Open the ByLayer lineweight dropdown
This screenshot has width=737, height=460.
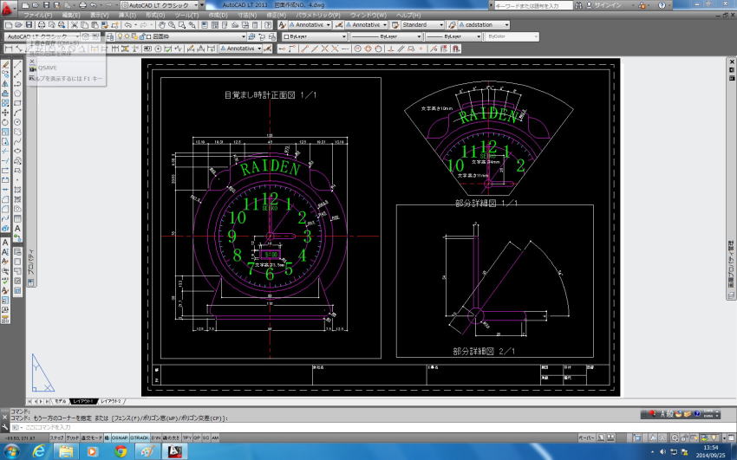[453, 36]
